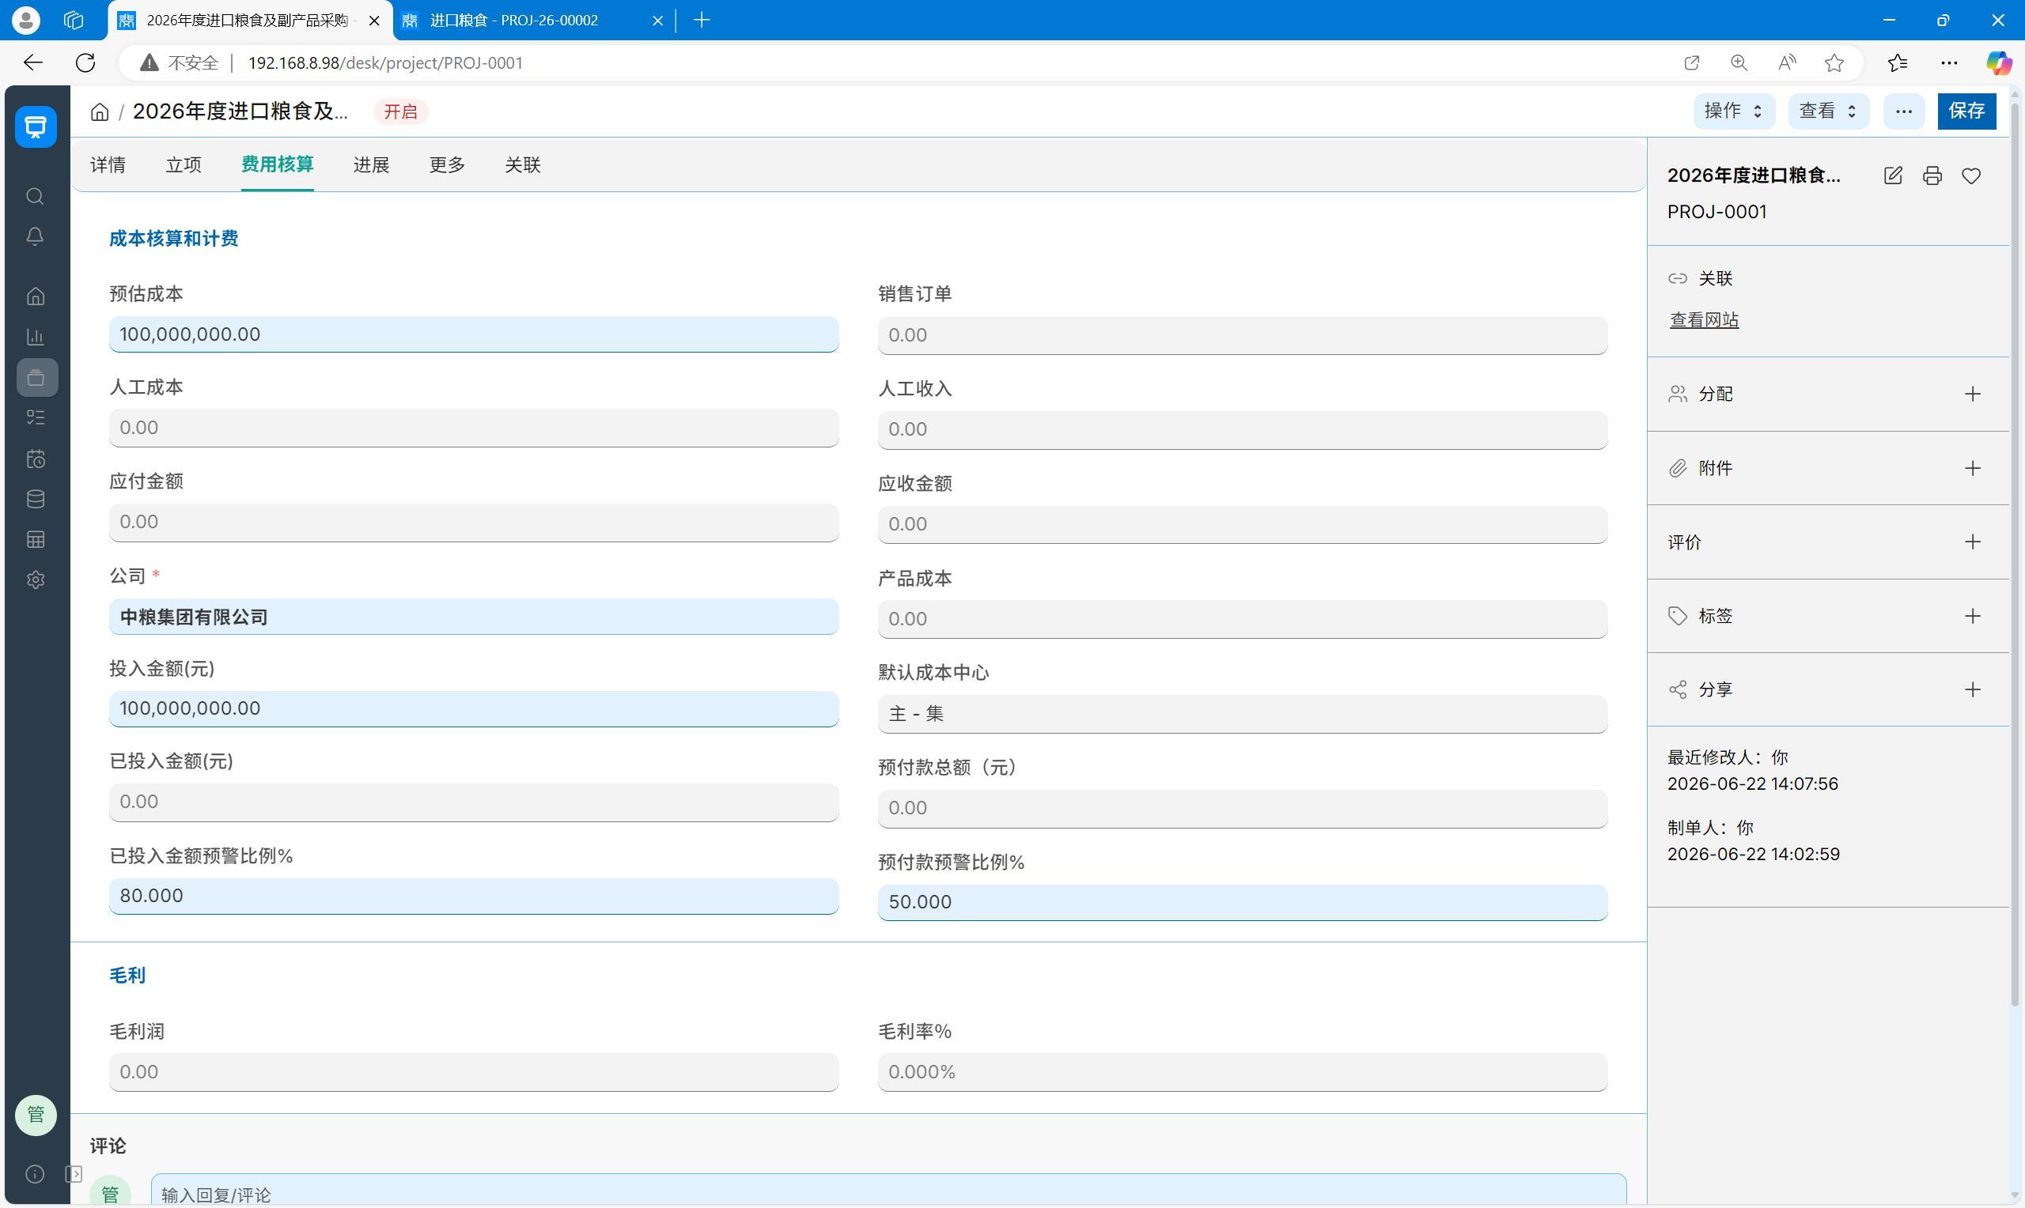Viewport: 2025px width, 1208px height.
Task: Click the PROJ-0001 document ID text
Action: 1717,212
